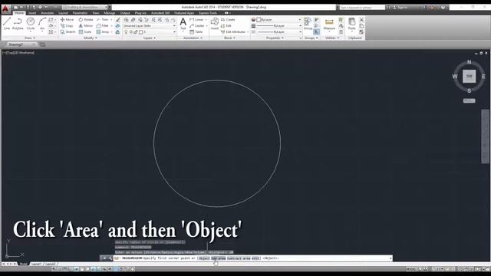Click the Group tool
The width and height of the screenshot is (491, 276).
(308, 24)
